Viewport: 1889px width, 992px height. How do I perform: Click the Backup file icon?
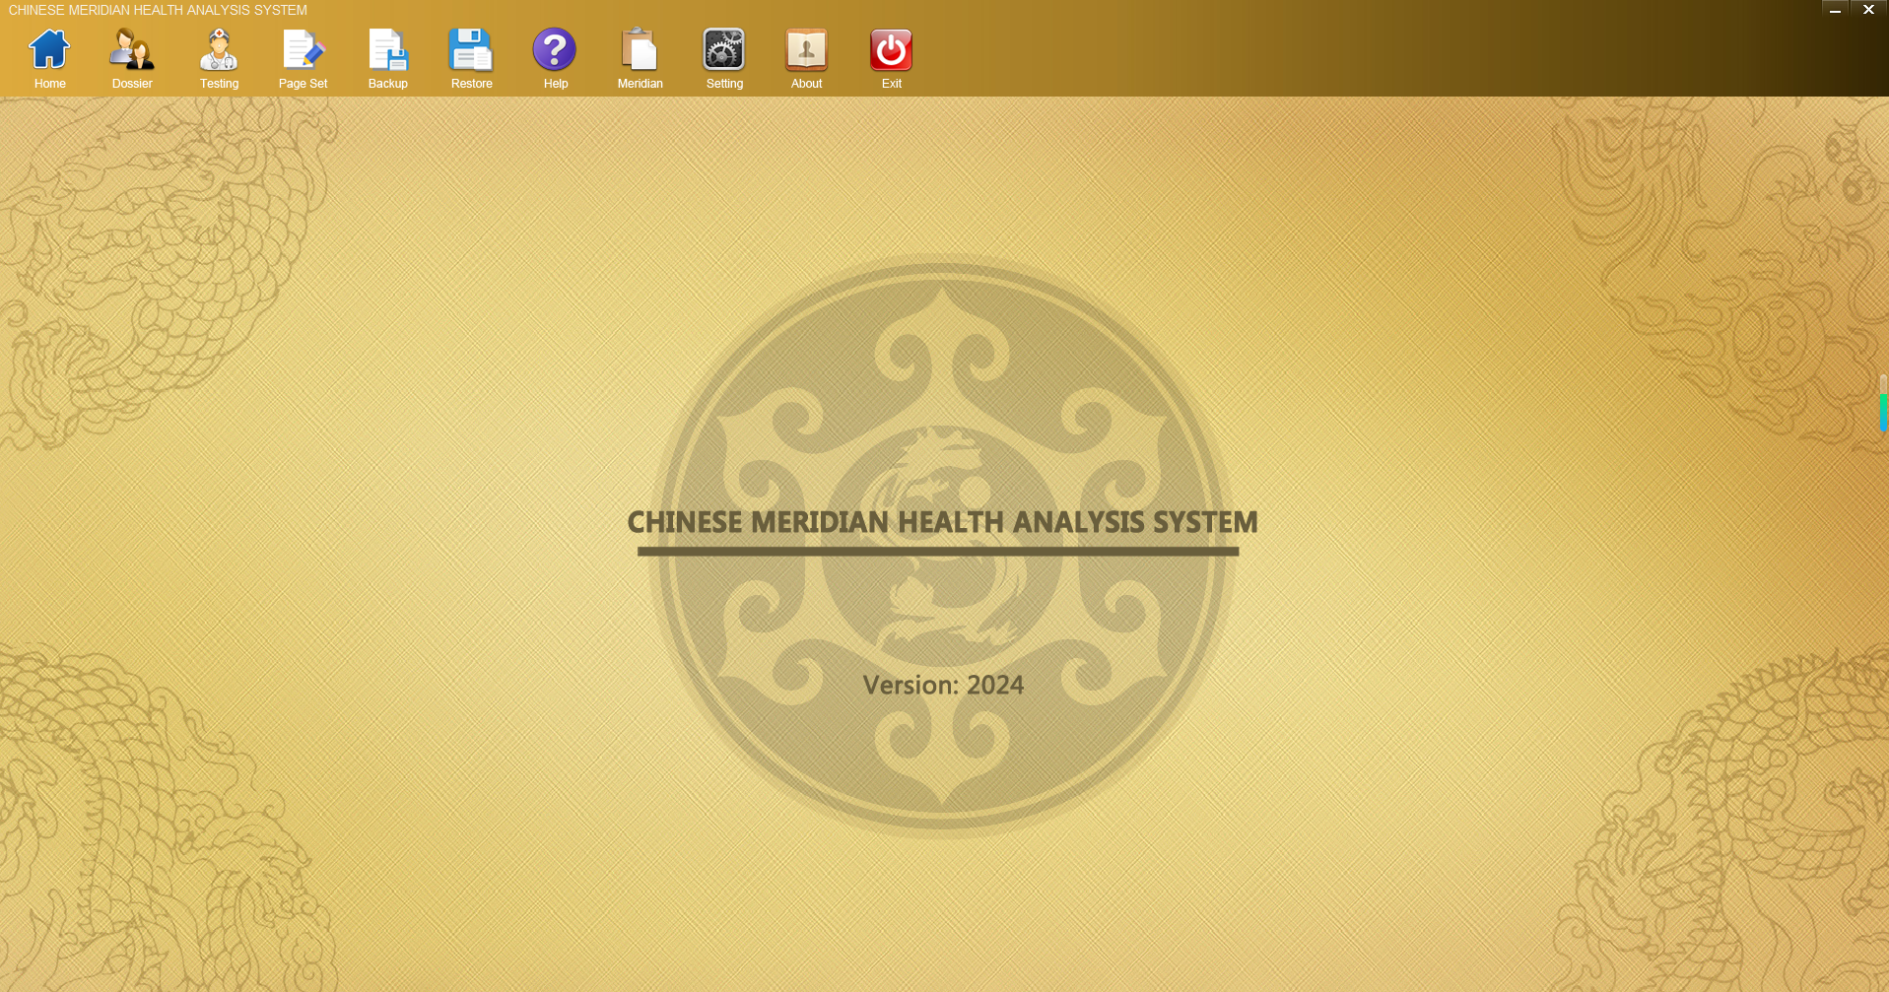coord(388,49)
